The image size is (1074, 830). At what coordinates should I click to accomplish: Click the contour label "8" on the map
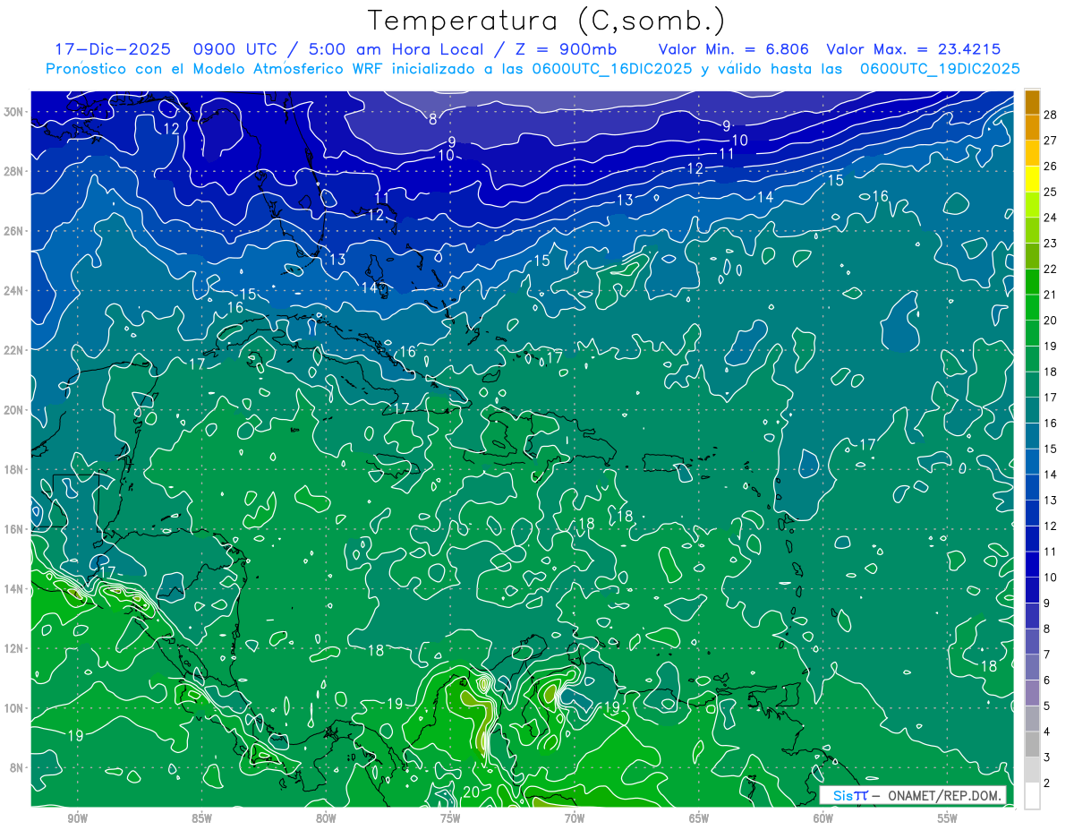[432, 119]
